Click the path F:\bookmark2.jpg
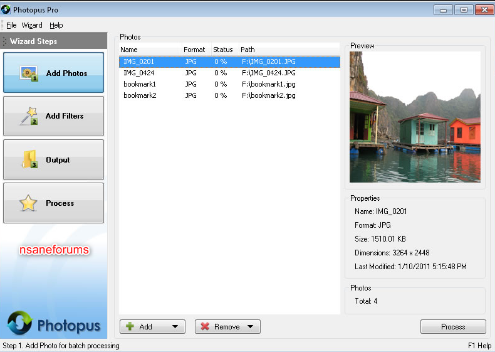Screen dimensions: 495x352 pos(269,95)
